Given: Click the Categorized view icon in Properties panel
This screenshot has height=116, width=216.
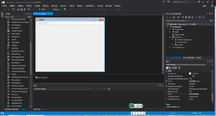Looking at the screenshot, I should [x=167, y=68].
